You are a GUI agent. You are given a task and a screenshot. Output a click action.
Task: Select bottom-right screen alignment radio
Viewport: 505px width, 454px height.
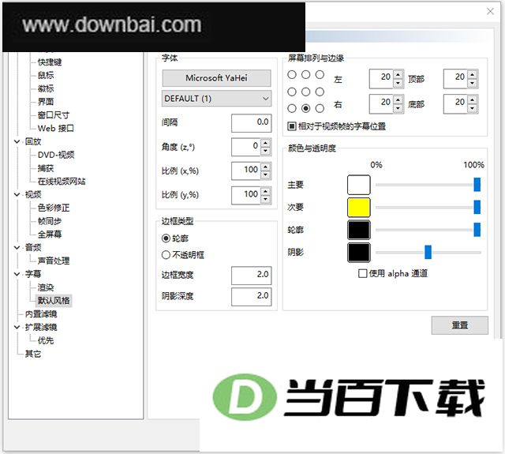click(x=320, y=109)
